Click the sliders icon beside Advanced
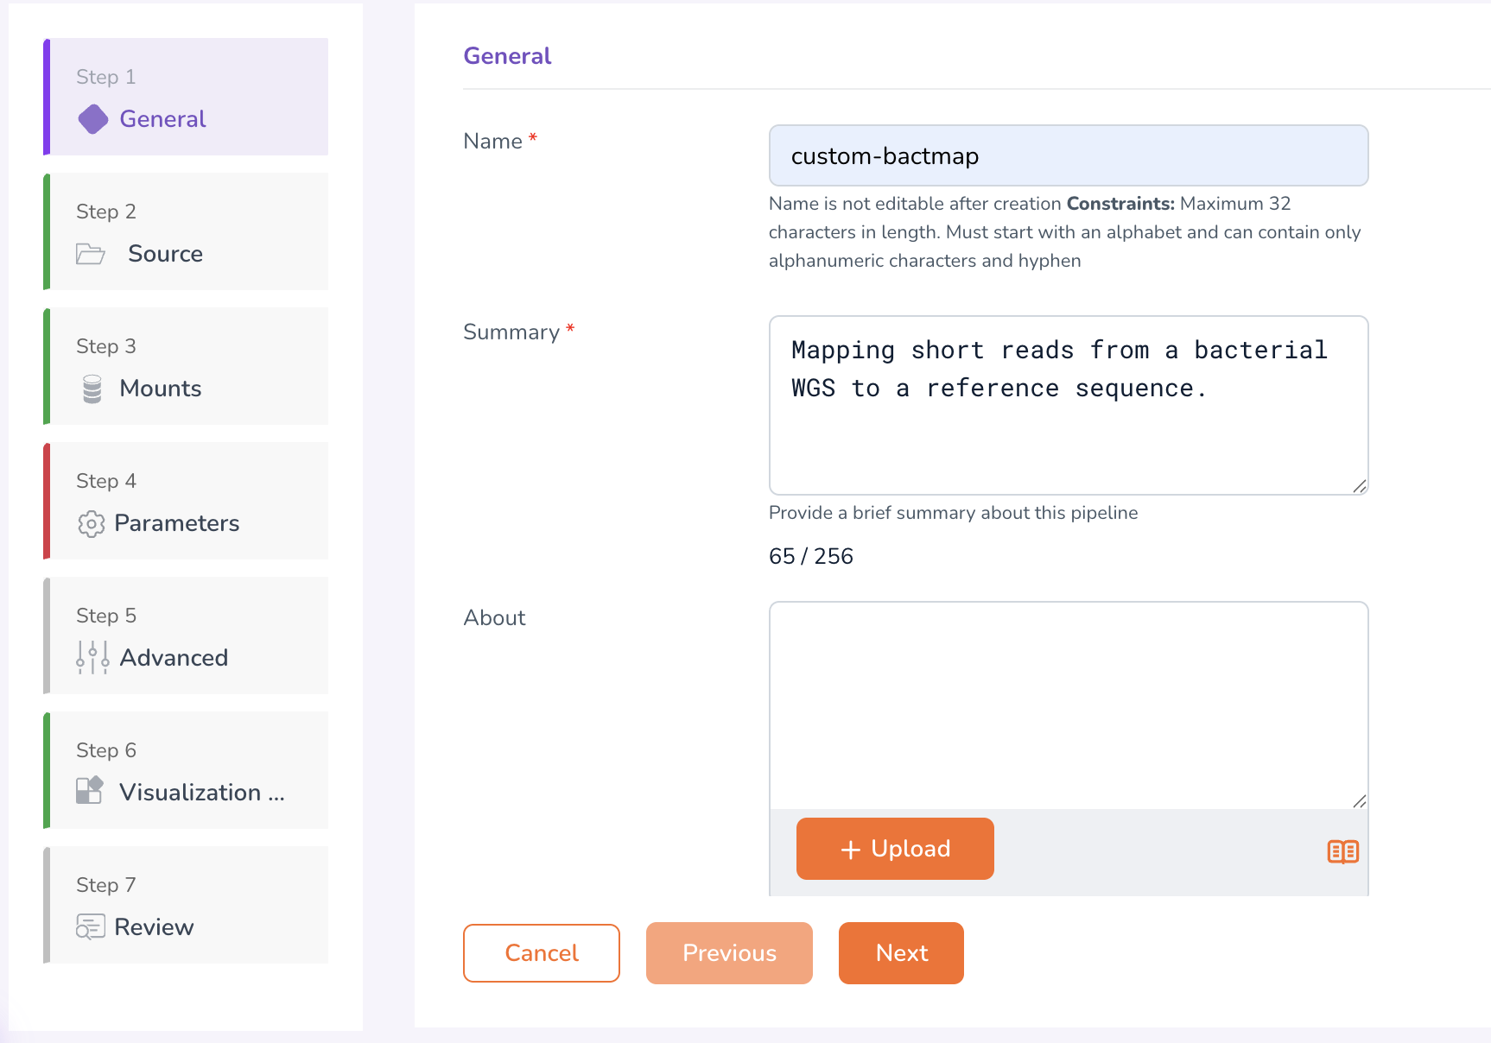 point(92,658)
